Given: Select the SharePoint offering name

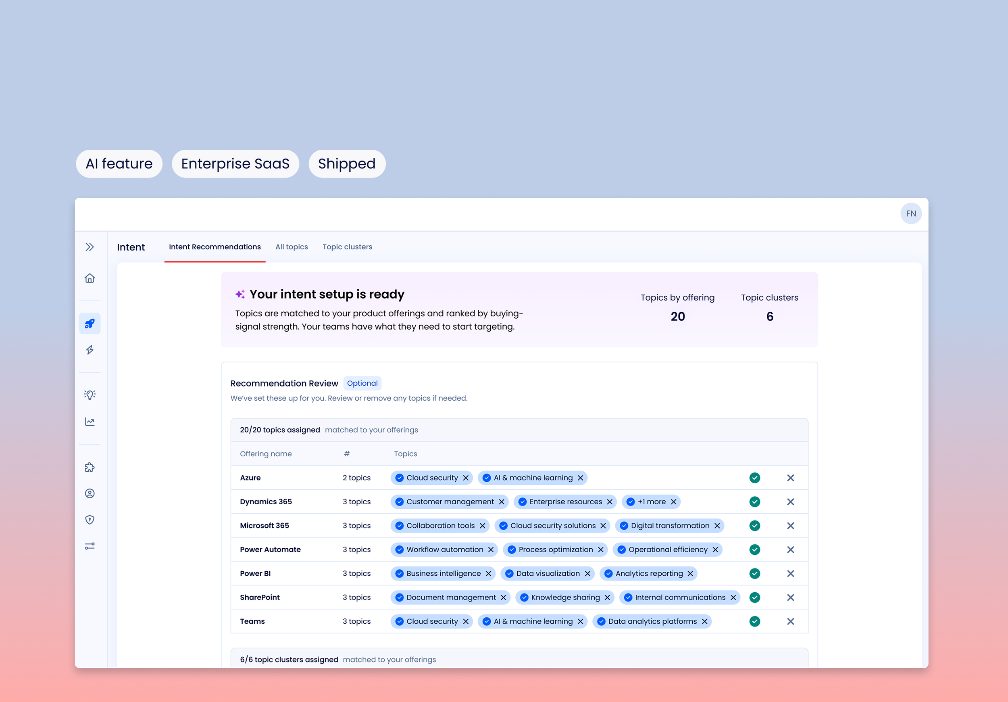Looking at the screenshot, I should point(260,598).
